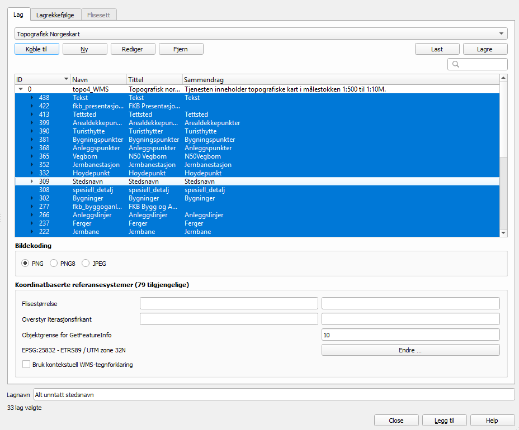This screenshot has width=519, height=430.
Task: Click the Legg til button
Action: [x=444, y=421]
